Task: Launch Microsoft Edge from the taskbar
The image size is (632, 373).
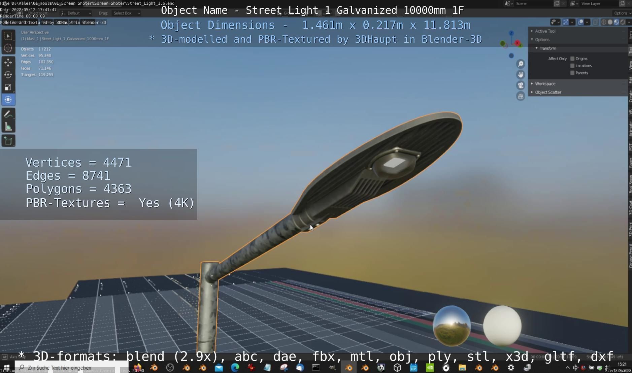Action: tap(235, 368)
